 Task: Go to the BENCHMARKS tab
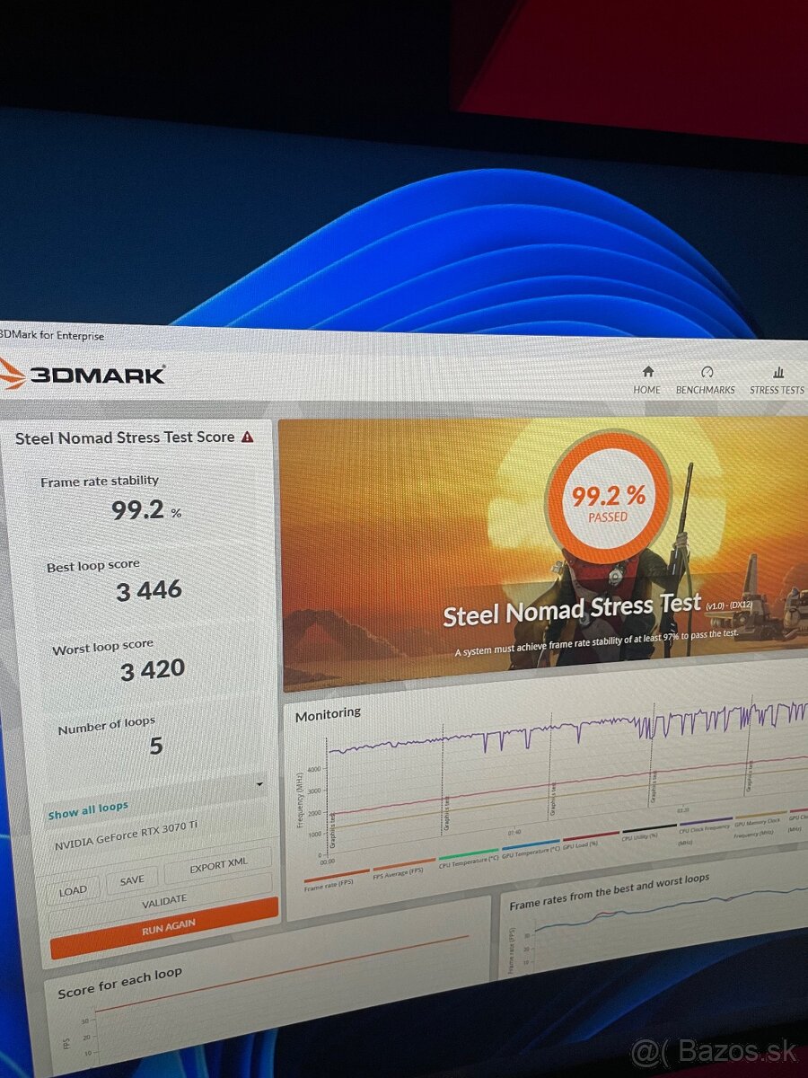pyautogui.click(x=705, y=390)
